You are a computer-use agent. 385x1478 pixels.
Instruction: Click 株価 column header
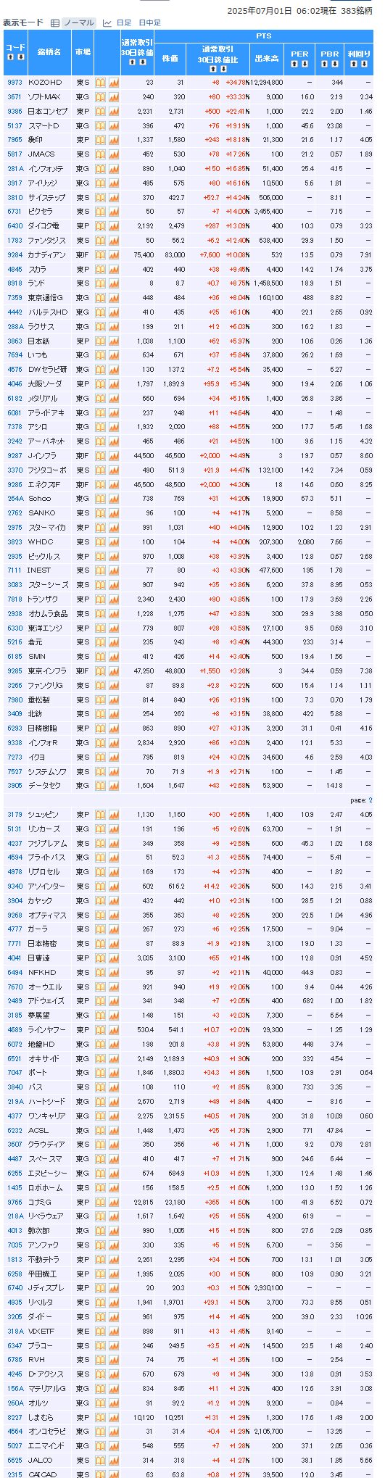tap(170, 59)
